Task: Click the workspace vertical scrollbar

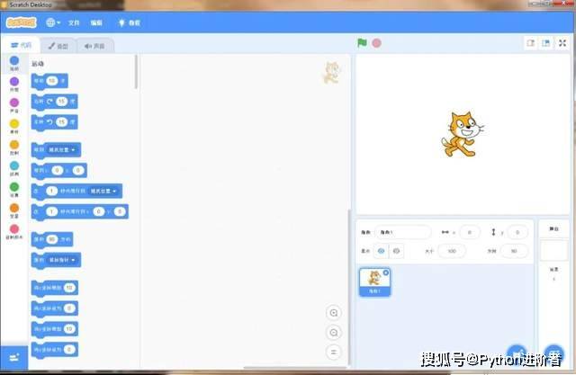Action: point(349,286)
